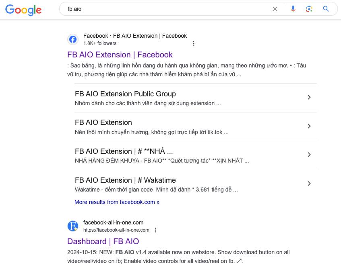Open 'FB AIO Extension | Facebook' result
The image size is (341, 269).
[x=120, y=55]
